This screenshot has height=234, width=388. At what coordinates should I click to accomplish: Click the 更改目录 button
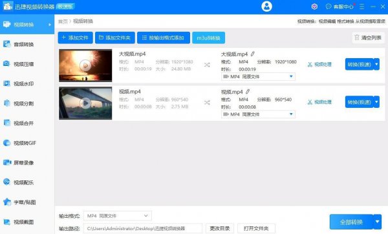pyautogui.click(x=220, y=228)
